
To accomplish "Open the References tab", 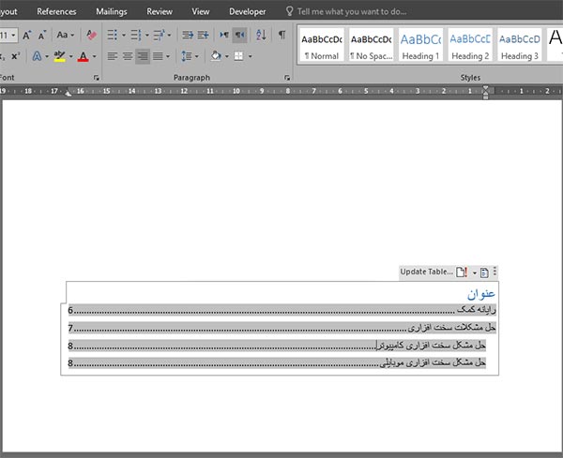I will click(56, 11).
